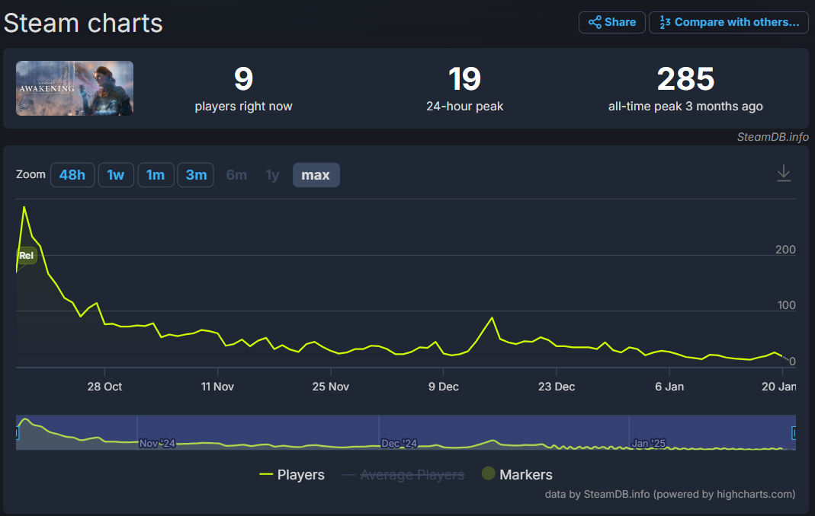Click the 28 Oct axis label

pos(104,387)
